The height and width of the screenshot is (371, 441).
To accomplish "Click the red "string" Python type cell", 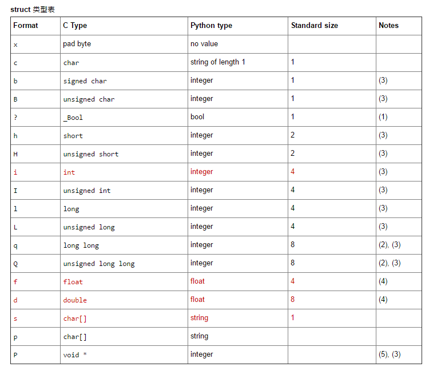I will pos(199,318).
